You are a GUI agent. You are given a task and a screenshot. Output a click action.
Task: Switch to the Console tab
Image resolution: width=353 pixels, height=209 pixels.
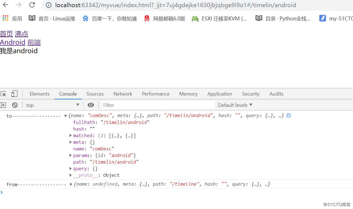pyautogui.click(x=68, y=94)
